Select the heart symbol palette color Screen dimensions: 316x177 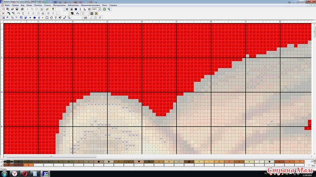[x=139, y=162]
